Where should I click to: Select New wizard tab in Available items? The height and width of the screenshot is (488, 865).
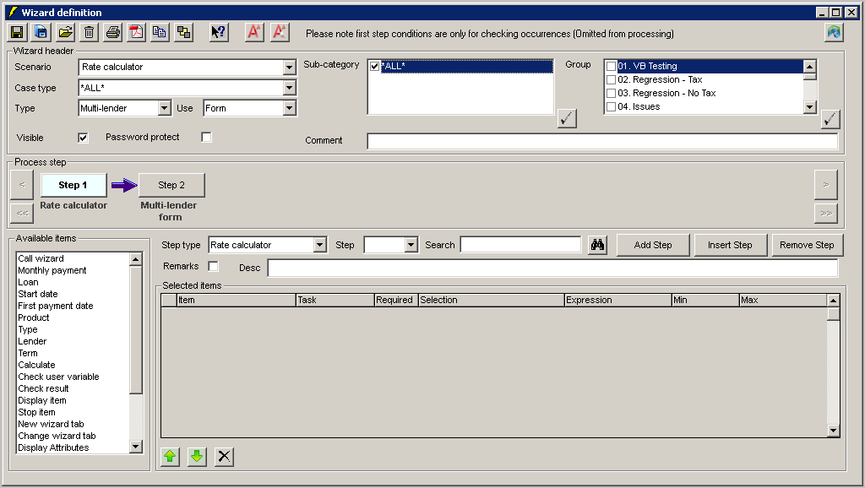click(51, 424)
